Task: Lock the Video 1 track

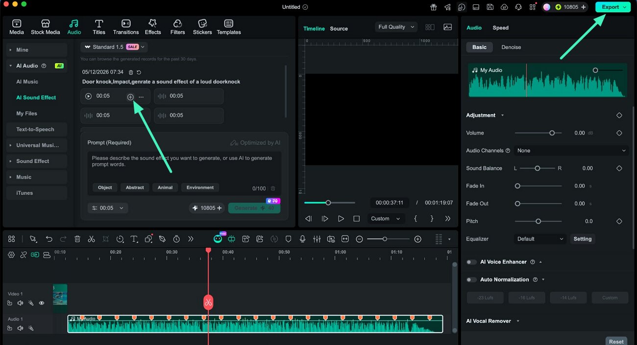Action: pos(10,303)
